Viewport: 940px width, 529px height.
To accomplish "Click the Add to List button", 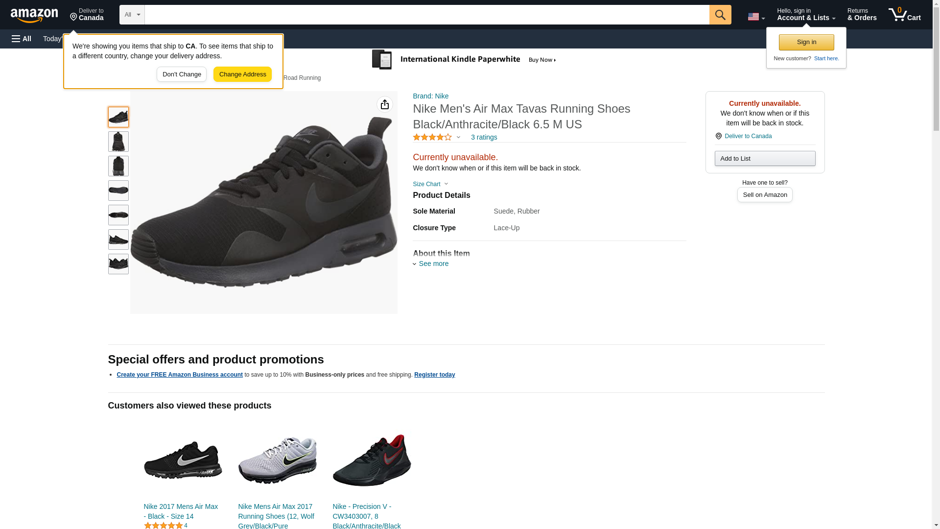I will point(765,159).
